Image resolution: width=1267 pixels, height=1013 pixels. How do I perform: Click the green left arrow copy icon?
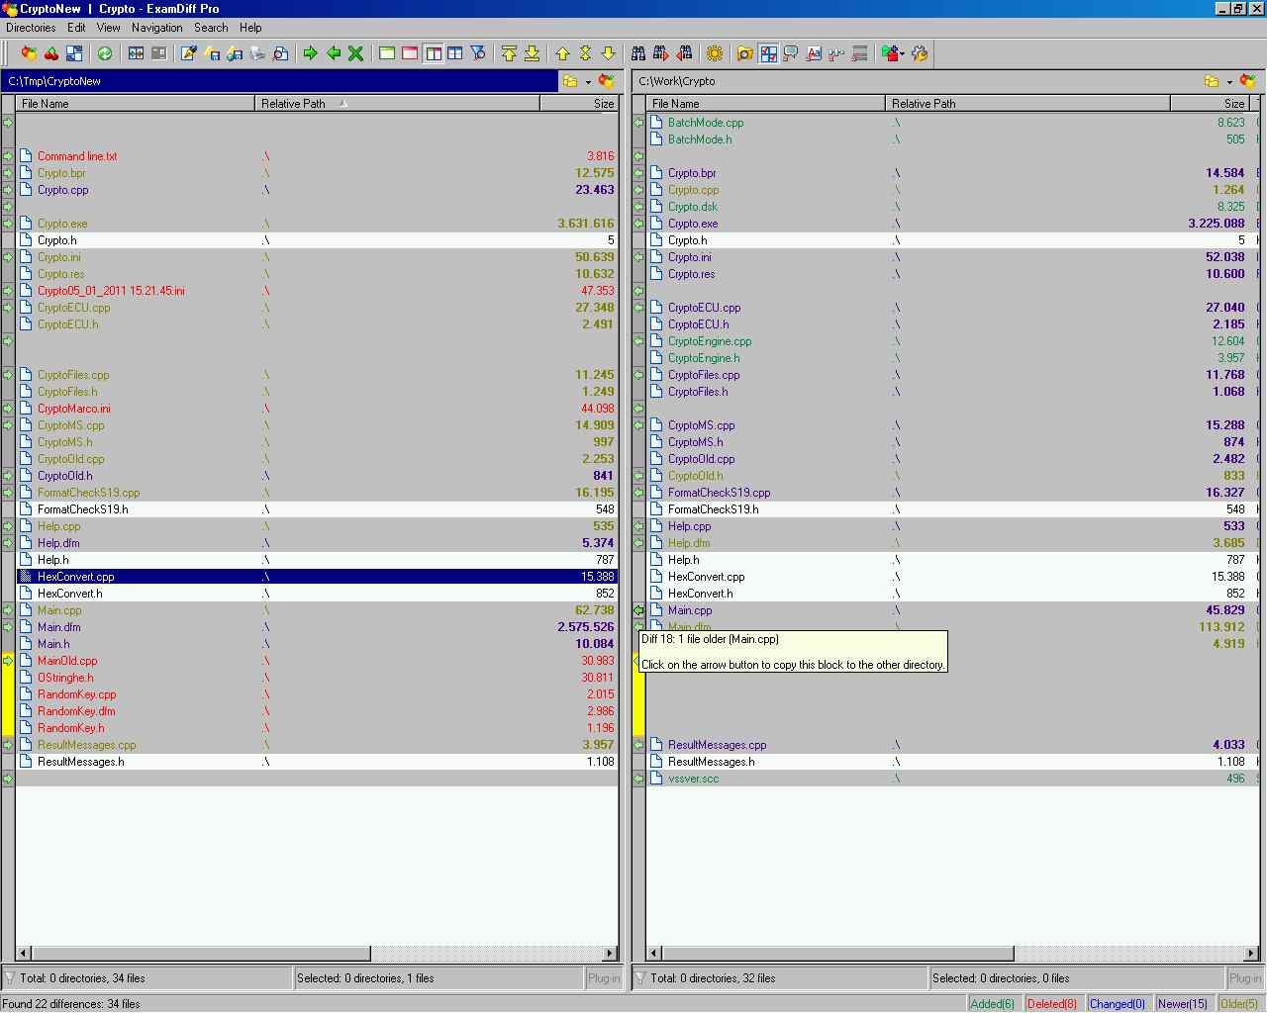tap(334, 53)
